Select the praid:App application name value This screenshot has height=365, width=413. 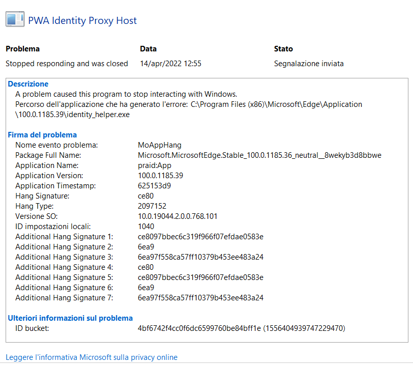[155, 165]
